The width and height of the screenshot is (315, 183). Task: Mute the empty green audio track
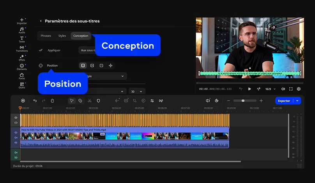[x=16, y=152]
